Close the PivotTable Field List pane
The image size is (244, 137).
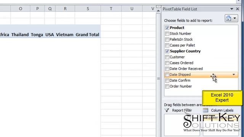pos(238,9)
